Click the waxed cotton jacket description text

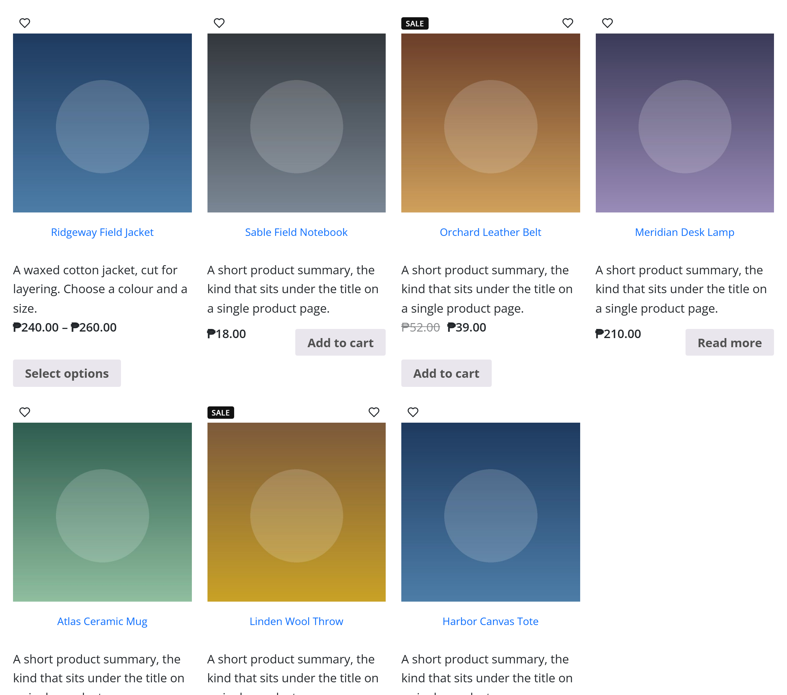tap(100, 289)
